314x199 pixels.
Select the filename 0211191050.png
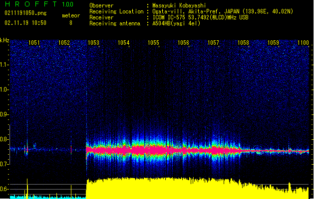25,13
